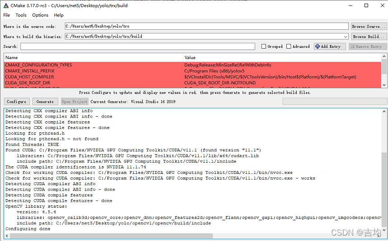Open the File menu
This screenshot has height=241, width=388.
7,15
